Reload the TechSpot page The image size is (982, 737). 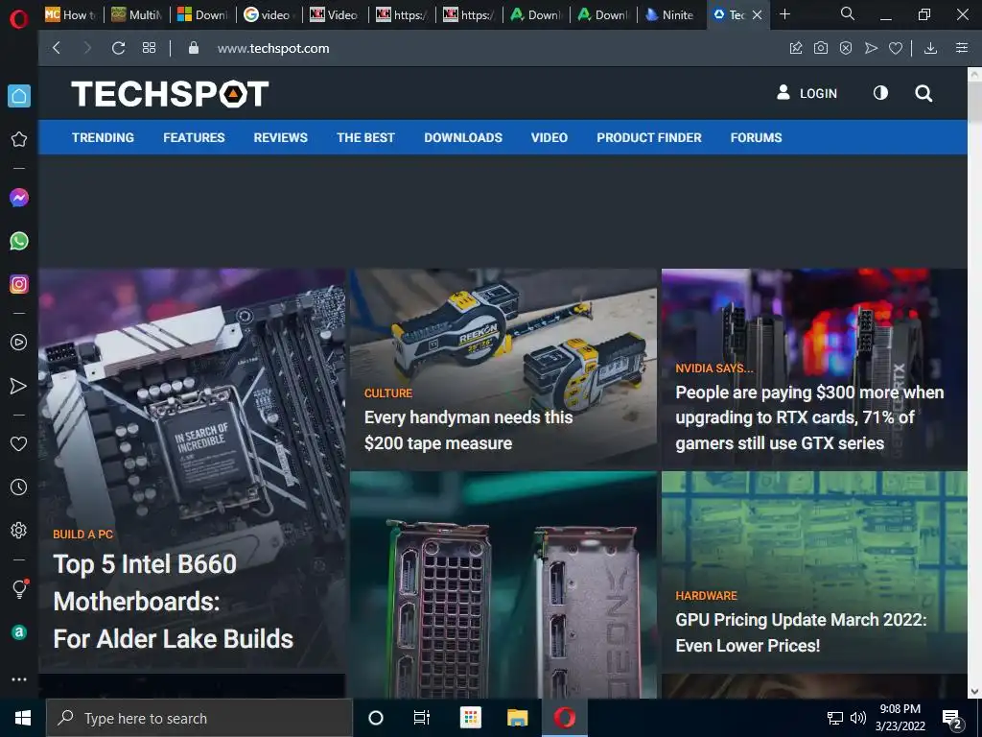tap(118, 48)
